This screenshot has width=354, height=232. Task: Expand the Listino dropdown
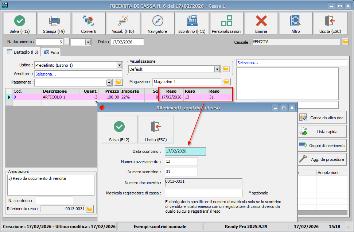[119, 65]
